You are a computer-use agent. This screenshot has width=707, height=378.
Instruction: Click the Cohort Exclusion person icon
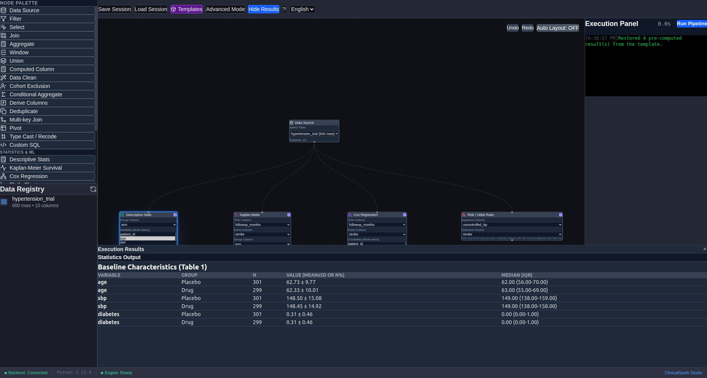coord(3,86)
